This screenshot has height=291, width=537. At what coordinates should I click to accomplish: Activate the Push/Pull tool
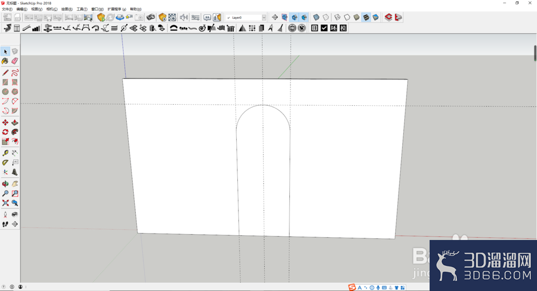14,122
